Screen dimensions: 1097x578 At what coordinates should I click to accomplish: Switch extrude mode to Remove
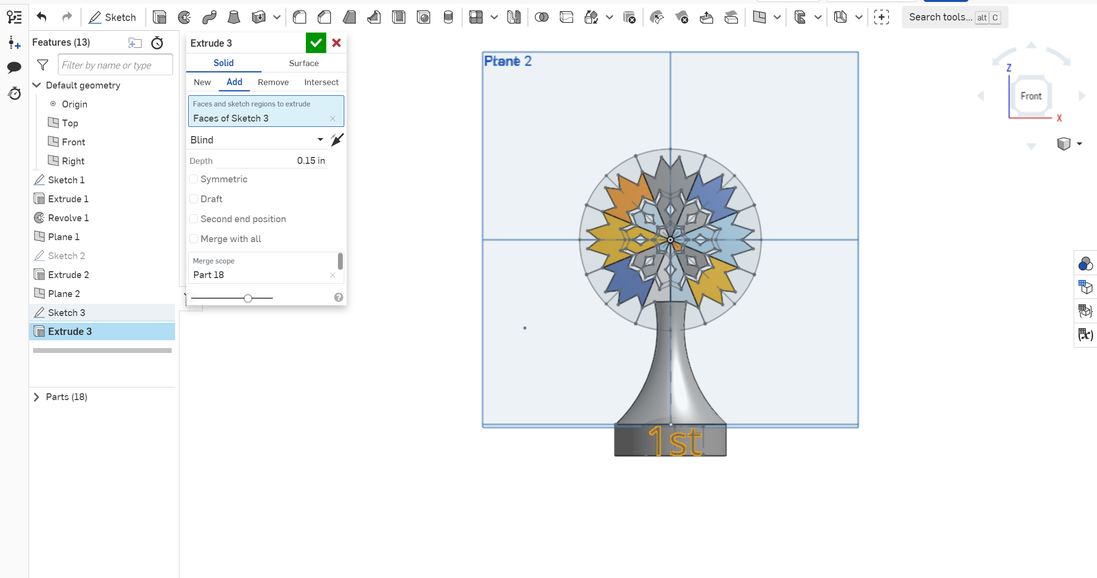(273, 82)
